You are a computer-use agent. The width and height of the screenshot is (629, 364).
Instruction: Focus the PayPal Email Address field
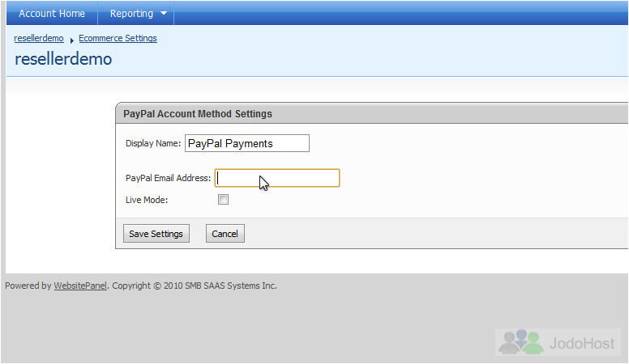tap(277, 178)
